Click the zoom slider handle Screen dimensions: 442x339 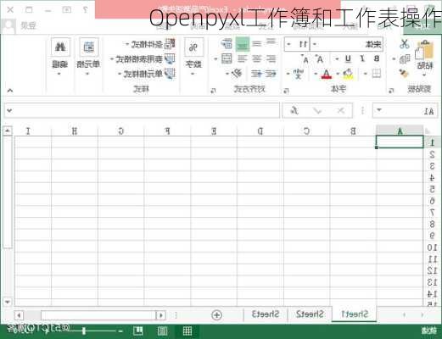point(84,331)
